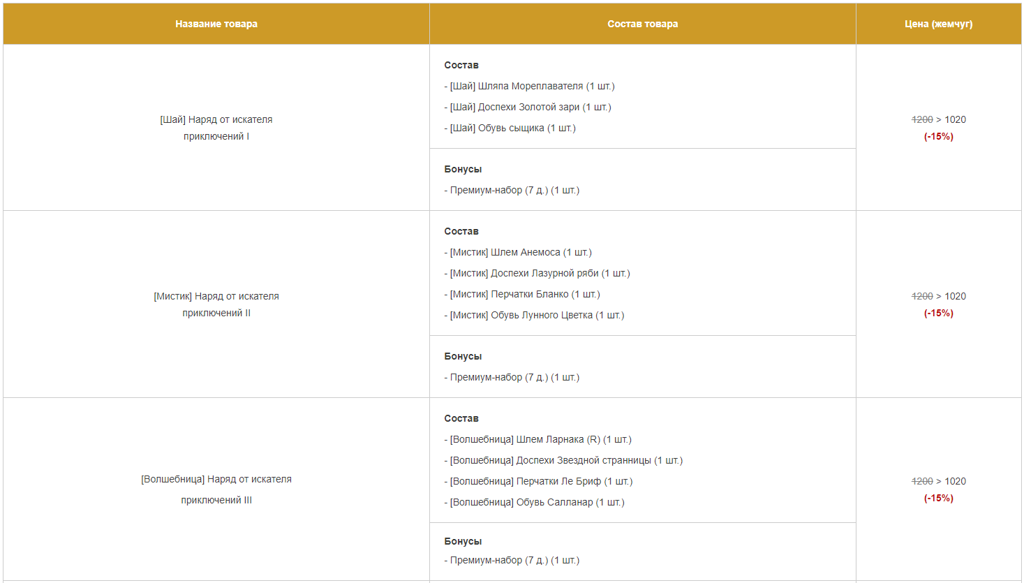Click '[Волшебница] Доспехи Звездной странницы (1 шт.)' item
Image resolution: width=1024 pixels, height=583 pixels.
(564, 460)
